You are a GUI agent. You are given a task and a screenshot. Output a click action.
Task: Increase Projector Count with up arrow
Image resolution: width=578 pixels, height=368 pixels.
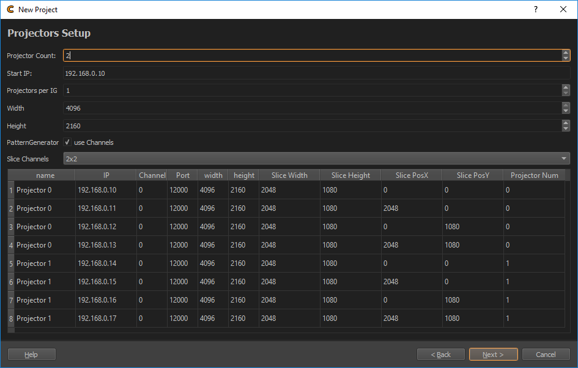(566, 53)
